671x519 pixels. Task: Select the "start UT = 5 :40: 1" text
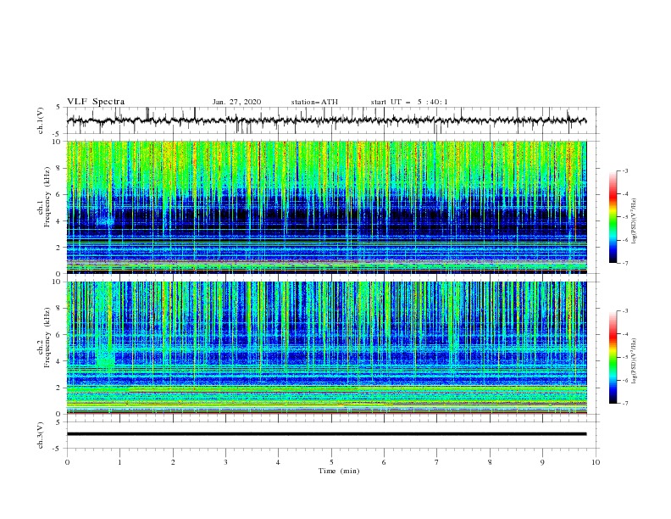409,102
